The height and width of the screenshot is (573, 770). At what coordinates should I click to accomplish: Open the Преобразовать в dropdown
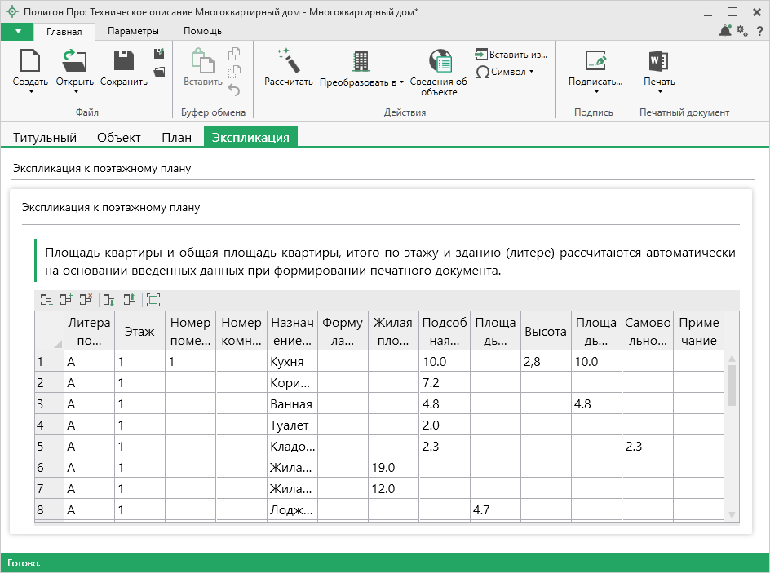tap(361, 82)
